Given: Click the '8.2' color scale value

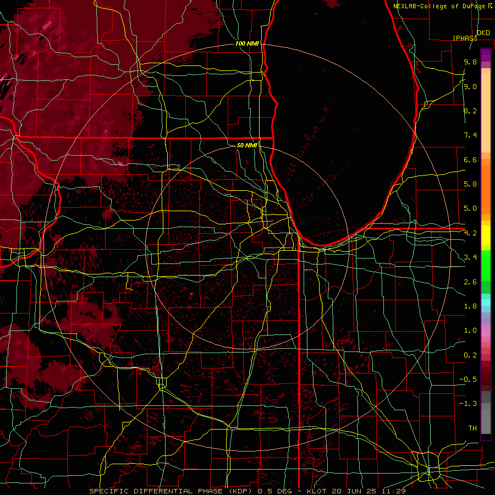Looking at the screenshot, I should (470, 111).
